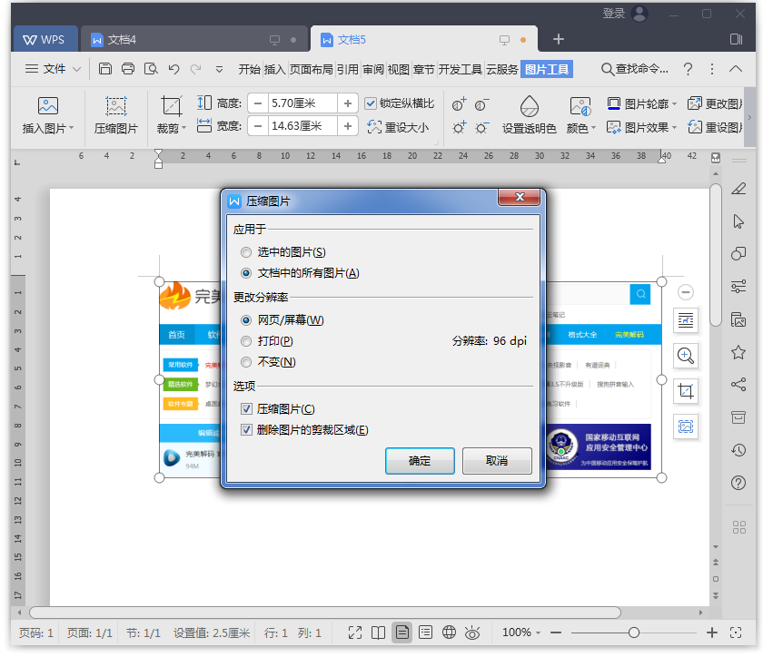
Task: Decrease picture contrast icon
Action: 481,103
